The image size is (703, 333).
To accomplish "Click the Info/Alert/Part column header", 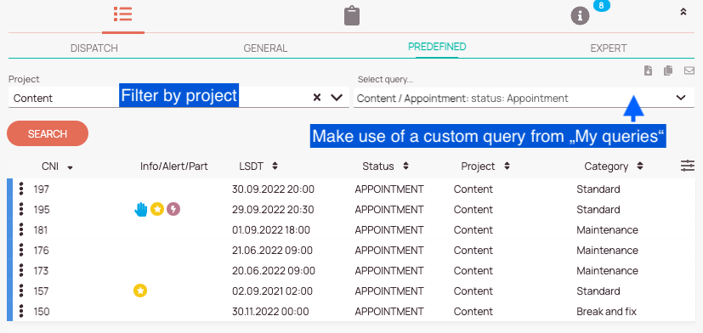I will pos(174,166).
